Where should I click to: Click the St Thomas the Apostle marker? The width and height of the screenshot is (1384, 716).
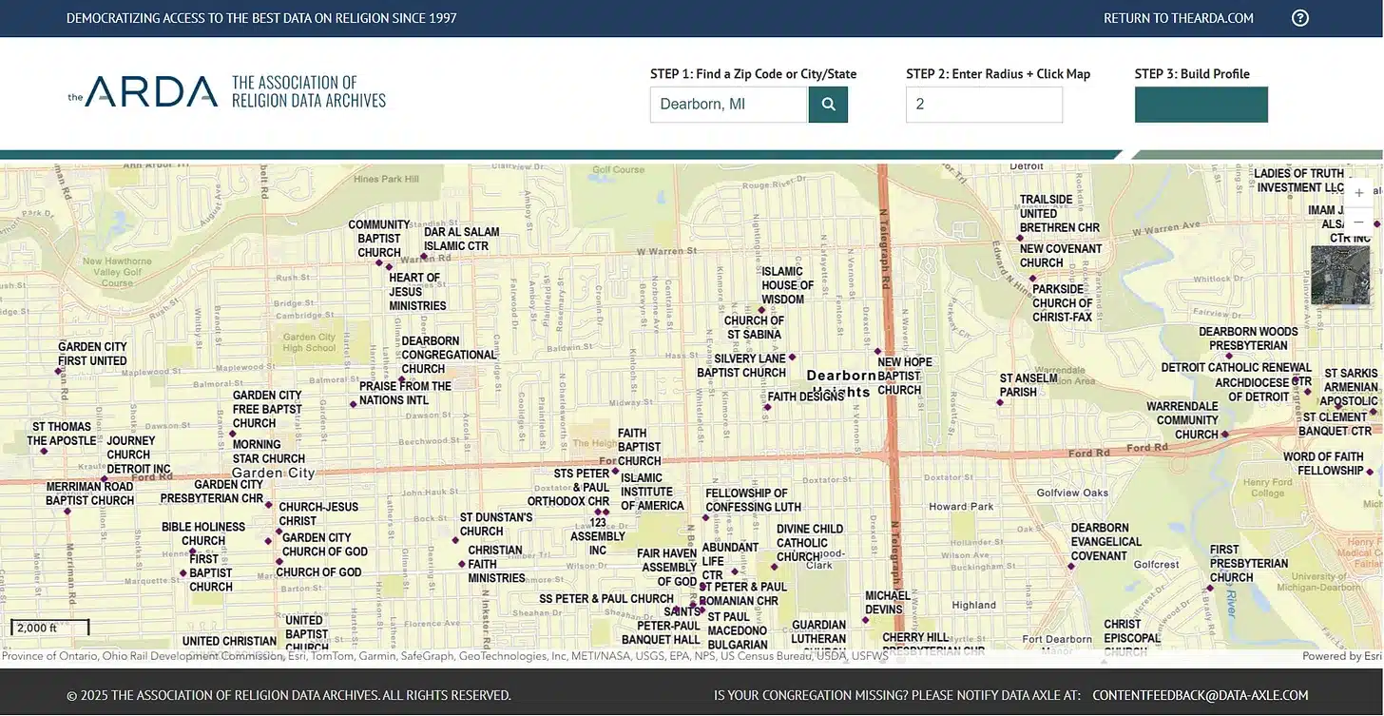click(44, 451)
